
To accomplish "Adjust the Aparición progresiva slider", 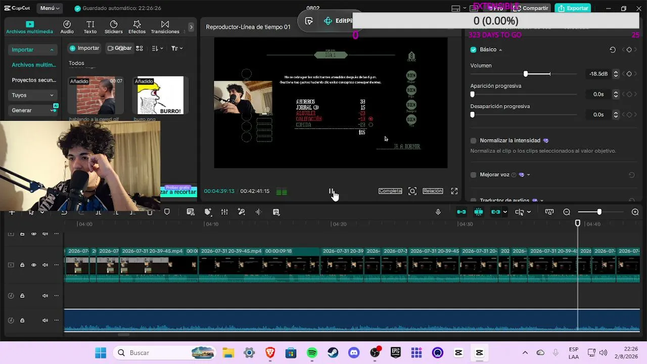I will coord(473,94).
